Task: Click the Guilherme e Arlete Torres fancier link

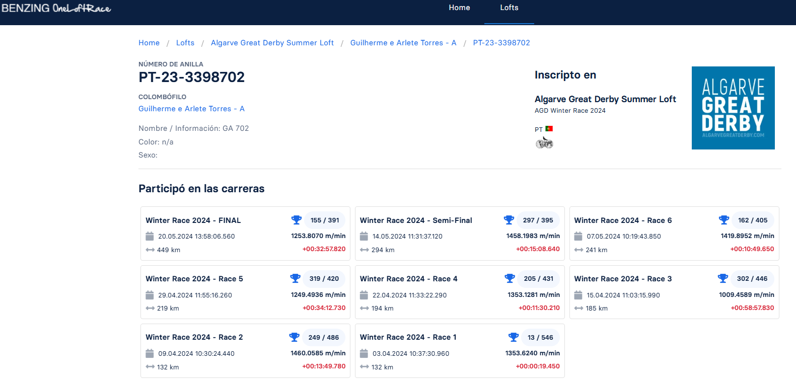Action: (x=191, y=109)
